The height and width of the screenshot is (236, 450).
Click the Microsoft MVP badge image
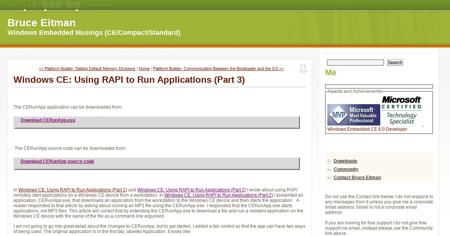pos(354,115)
